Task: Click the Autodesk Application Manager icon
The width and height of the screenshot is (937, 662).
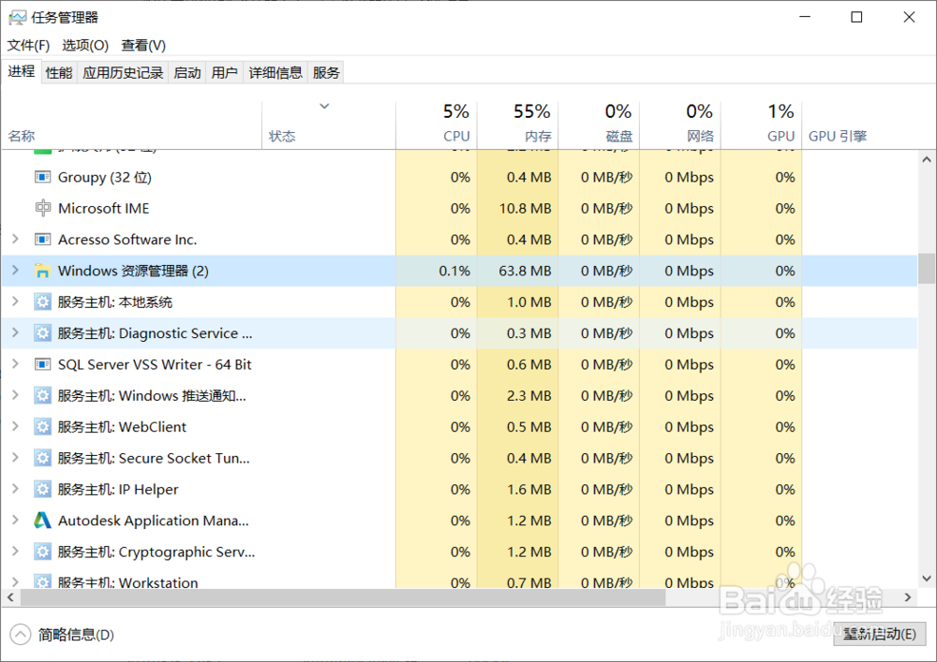Action: tap(42, 521)
